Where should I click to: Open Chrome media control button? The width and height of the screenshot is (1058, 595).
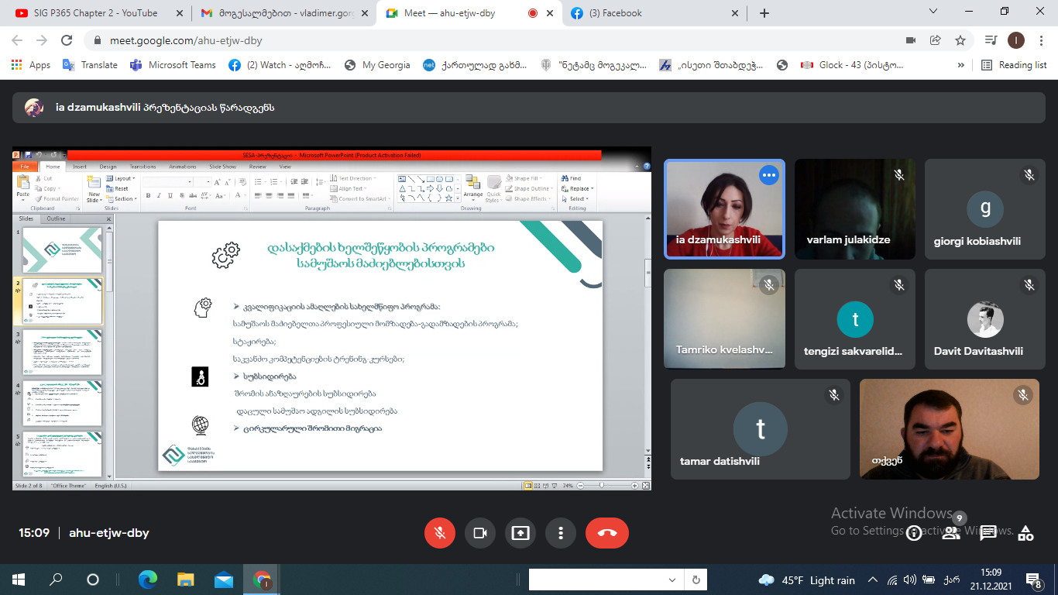pyautogui.click(x=991, y=40)
